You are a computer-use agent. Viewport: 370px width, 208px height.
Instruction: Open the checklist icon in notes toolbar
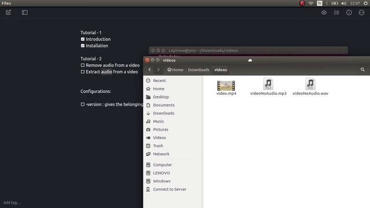tap(336, 13)
